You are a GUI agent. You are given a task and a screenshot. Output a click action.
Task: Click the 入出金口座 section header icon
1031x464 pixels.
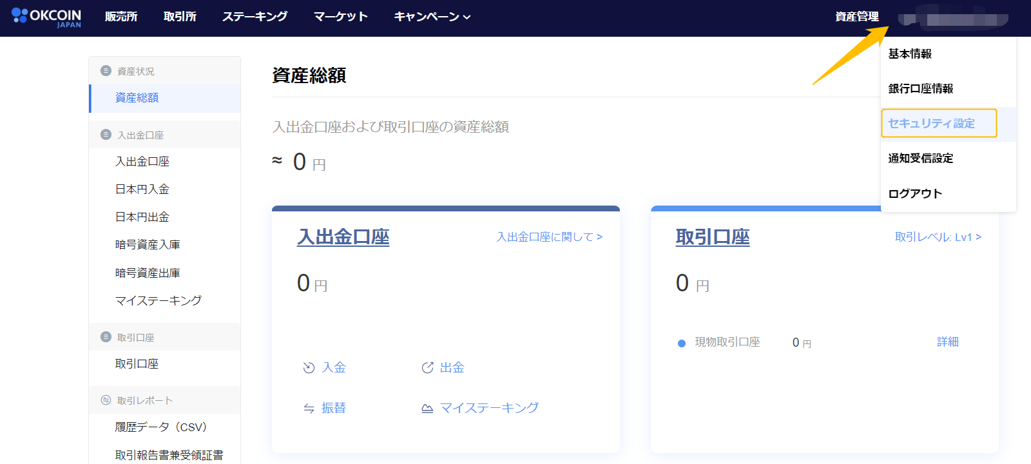(x=106, y=135)
